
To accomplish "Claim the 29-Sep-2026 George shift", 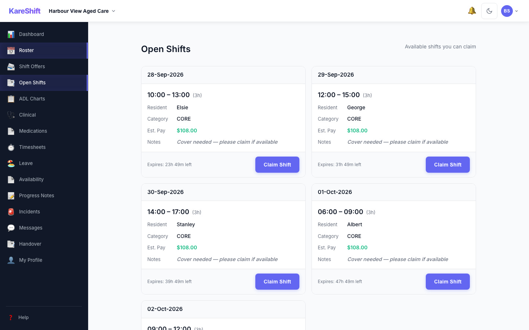I will point(448,165).
